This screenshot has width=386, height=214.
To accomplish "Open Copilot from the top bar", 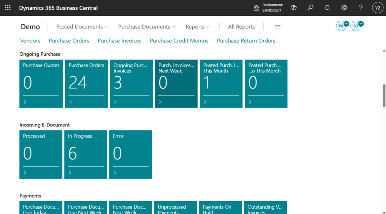I will click(x=294, y=8).
